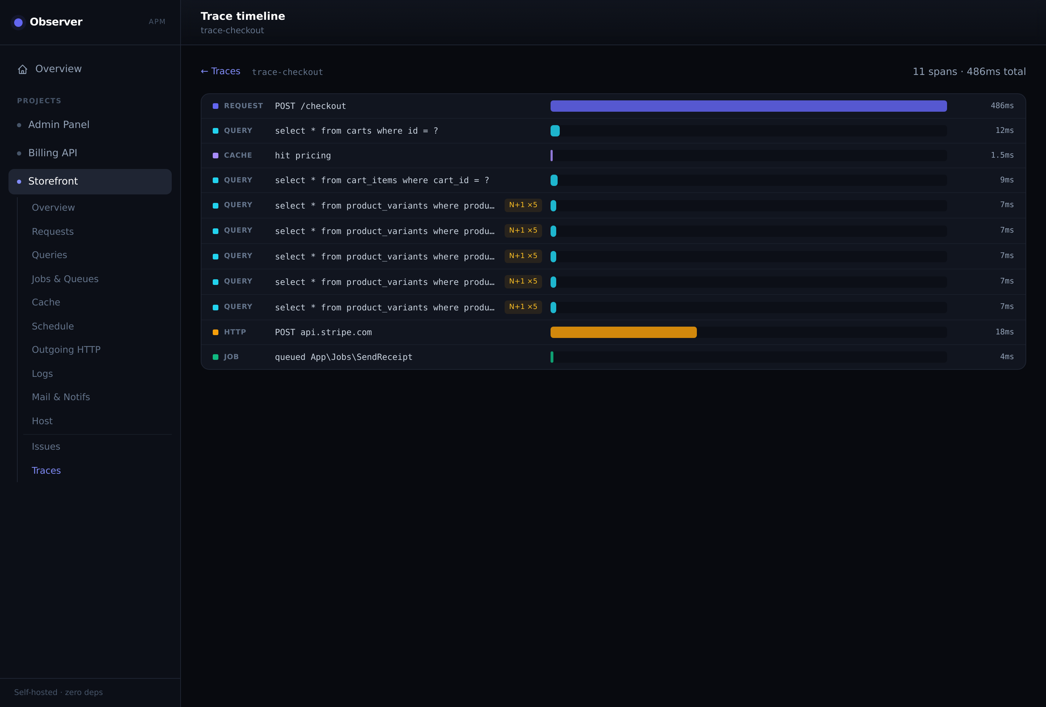
Task: Click the 18ms duration value
Action: point(1005,332)
